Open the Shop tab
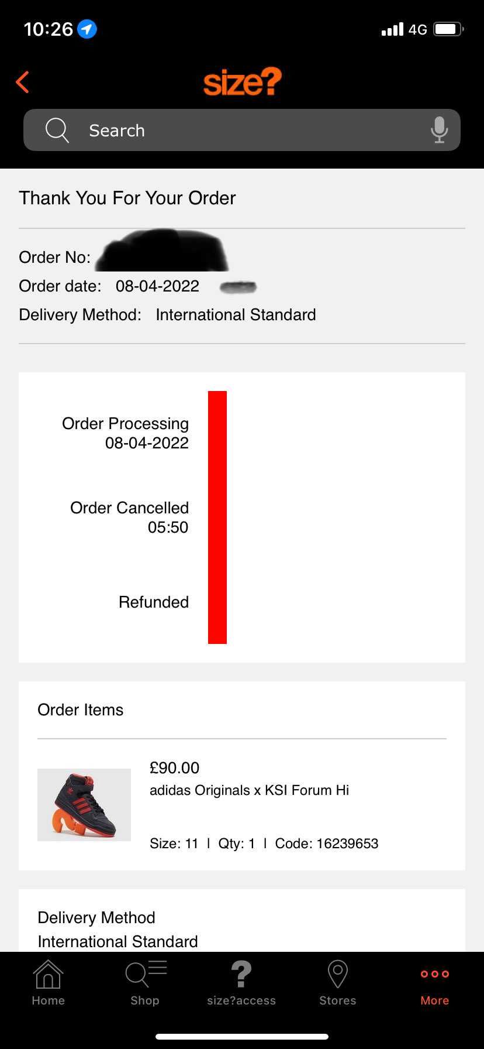 click(145, 983)
